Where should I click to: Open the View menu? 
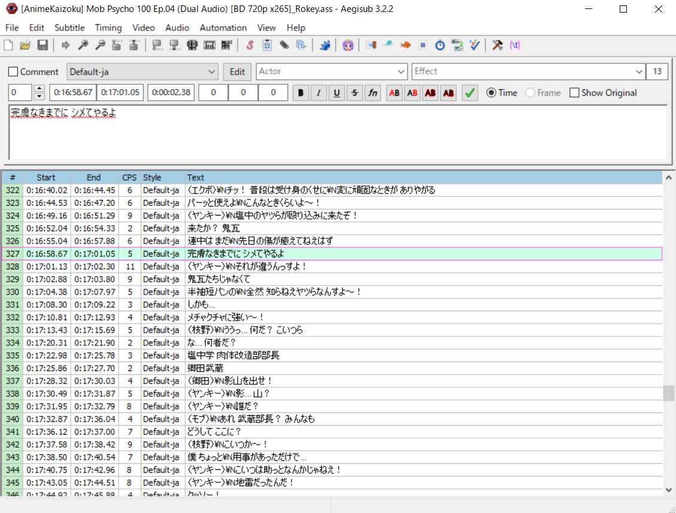266,28
